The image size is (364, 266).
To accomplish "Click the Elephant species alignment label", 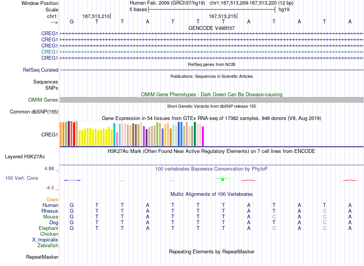I will [x=48, y=228].
